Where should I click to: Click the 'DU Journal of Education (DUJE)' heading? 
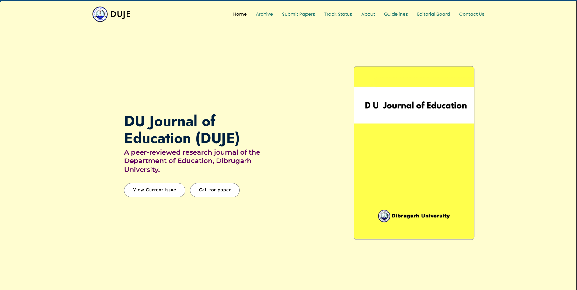pyautogui.click(x=182, y=130)
